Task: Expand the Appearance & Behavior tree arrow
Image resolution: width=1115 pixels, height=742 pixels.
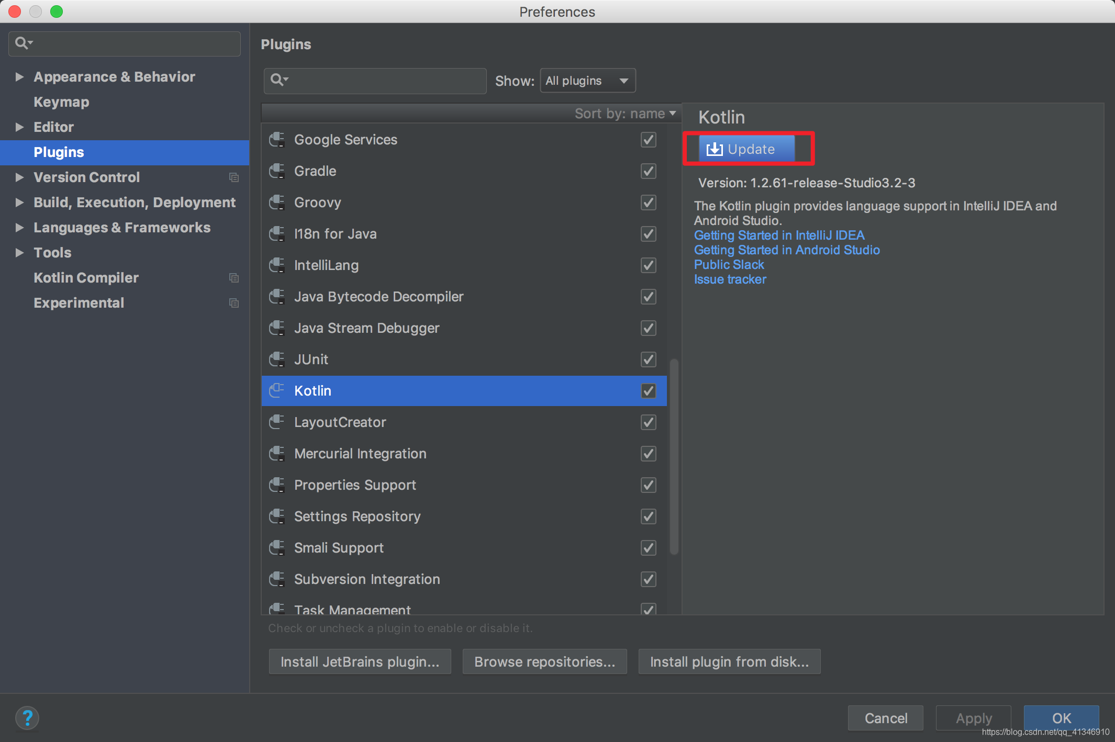Action: pyautogui.click(x=19, y=77)
